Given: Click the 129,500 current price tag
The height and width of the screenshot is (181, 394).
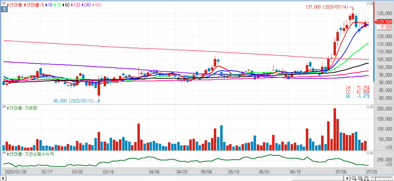Looking at the screenshot, I should pyautogui.click(x=384, y=22).
